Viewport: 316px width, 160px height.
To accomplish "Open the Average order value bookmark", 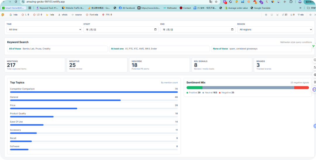I will (236, 8).
